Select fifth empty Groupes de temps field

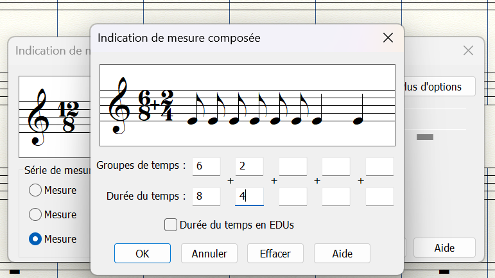tap(379, 166)
